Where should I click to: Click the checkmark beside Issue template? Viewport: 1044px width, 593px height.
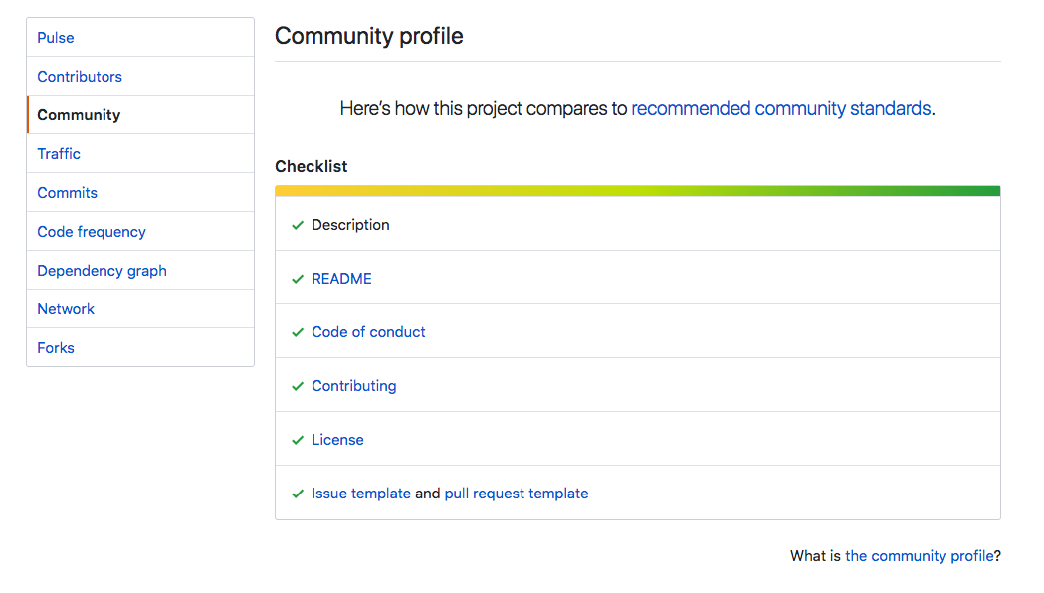point(297,494)
